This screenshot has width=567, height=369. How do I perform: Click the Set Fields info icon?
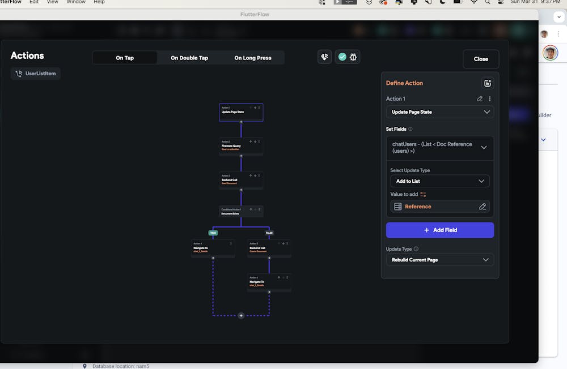[411, 129]
